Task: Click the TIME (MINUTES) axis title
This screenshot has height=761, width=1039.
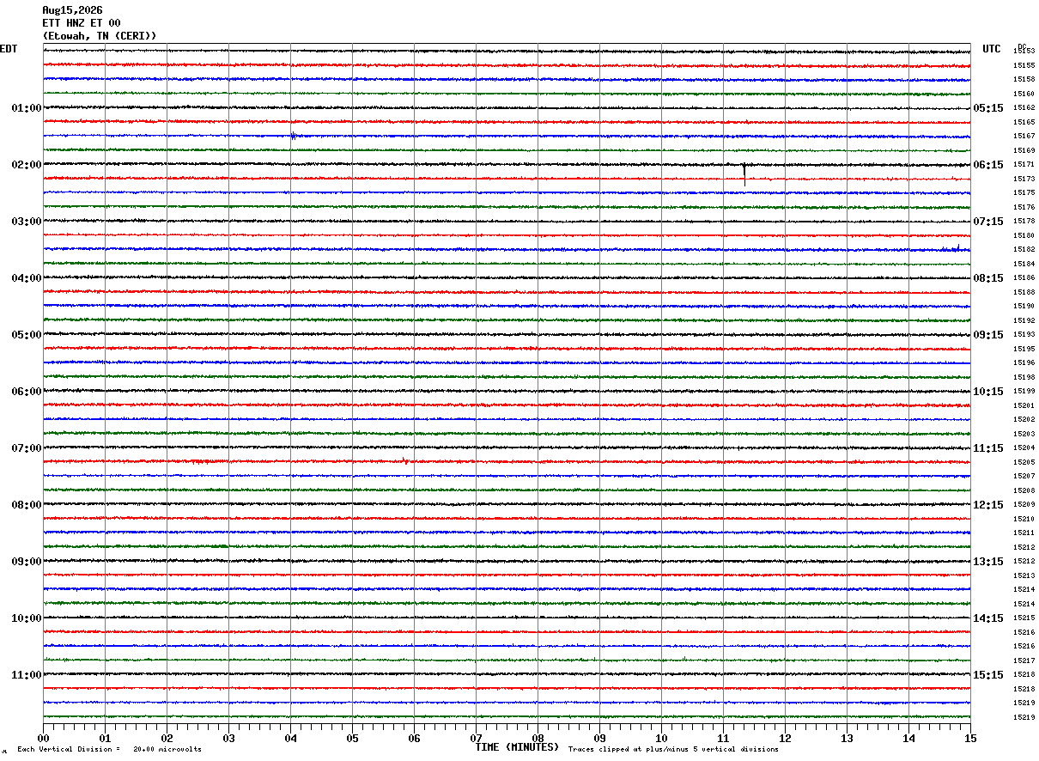Action: point(517,747)
